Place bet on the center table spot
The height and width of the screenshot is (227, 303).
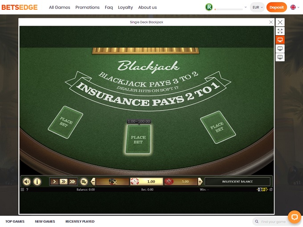pyautogui.click(x=138, y=139)
